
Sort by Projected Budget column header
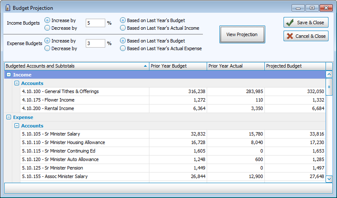pos(295,66)
